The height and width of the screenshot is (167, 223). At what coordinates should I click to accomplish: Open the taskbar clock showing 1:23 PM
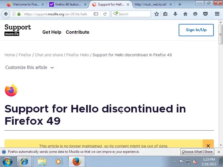tap(209, 162)
